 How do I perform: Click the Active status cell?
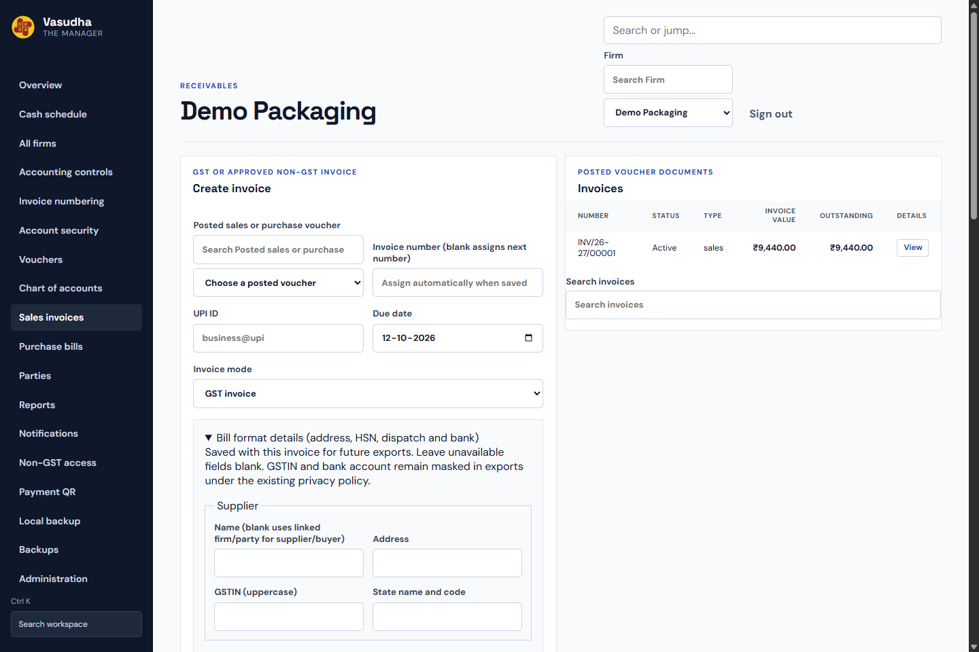click(x=664, y=248)
